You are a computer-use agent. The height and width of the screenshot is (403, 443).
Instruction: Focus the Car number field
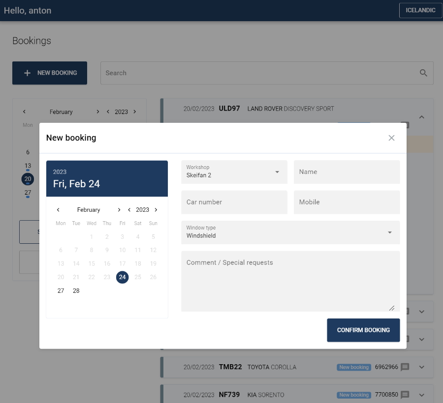(234, 202)
